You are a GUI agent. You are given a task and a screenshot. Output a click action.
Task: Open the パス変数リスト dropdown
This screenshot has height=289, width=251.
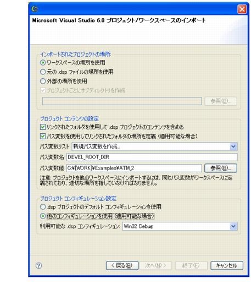click(154, 146)
